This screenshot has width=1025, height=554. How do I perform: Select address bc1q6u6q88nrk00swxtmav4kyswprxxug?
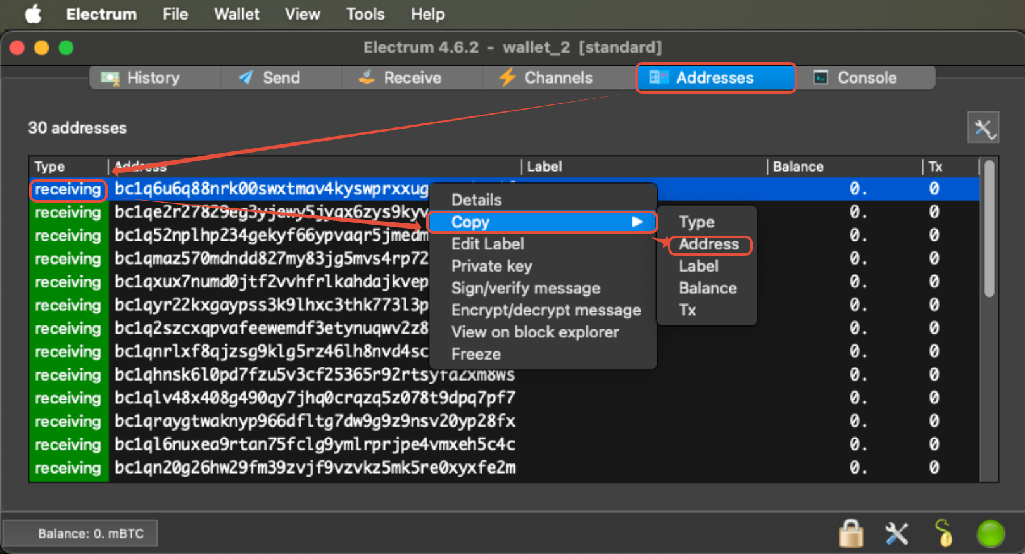[x=272, y=189]
